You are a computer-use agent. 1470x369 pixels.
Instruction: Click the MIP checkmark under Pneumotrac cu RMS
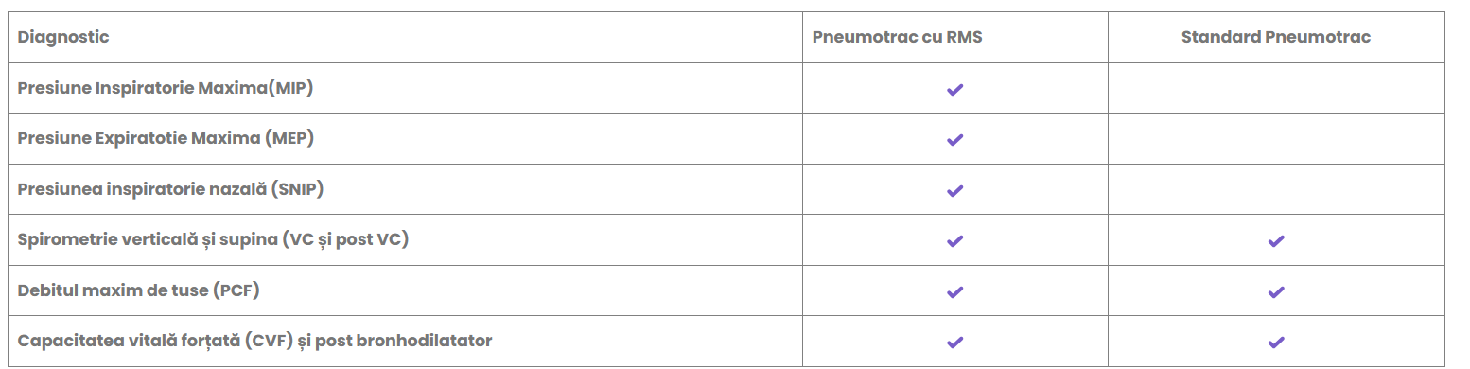954,89
